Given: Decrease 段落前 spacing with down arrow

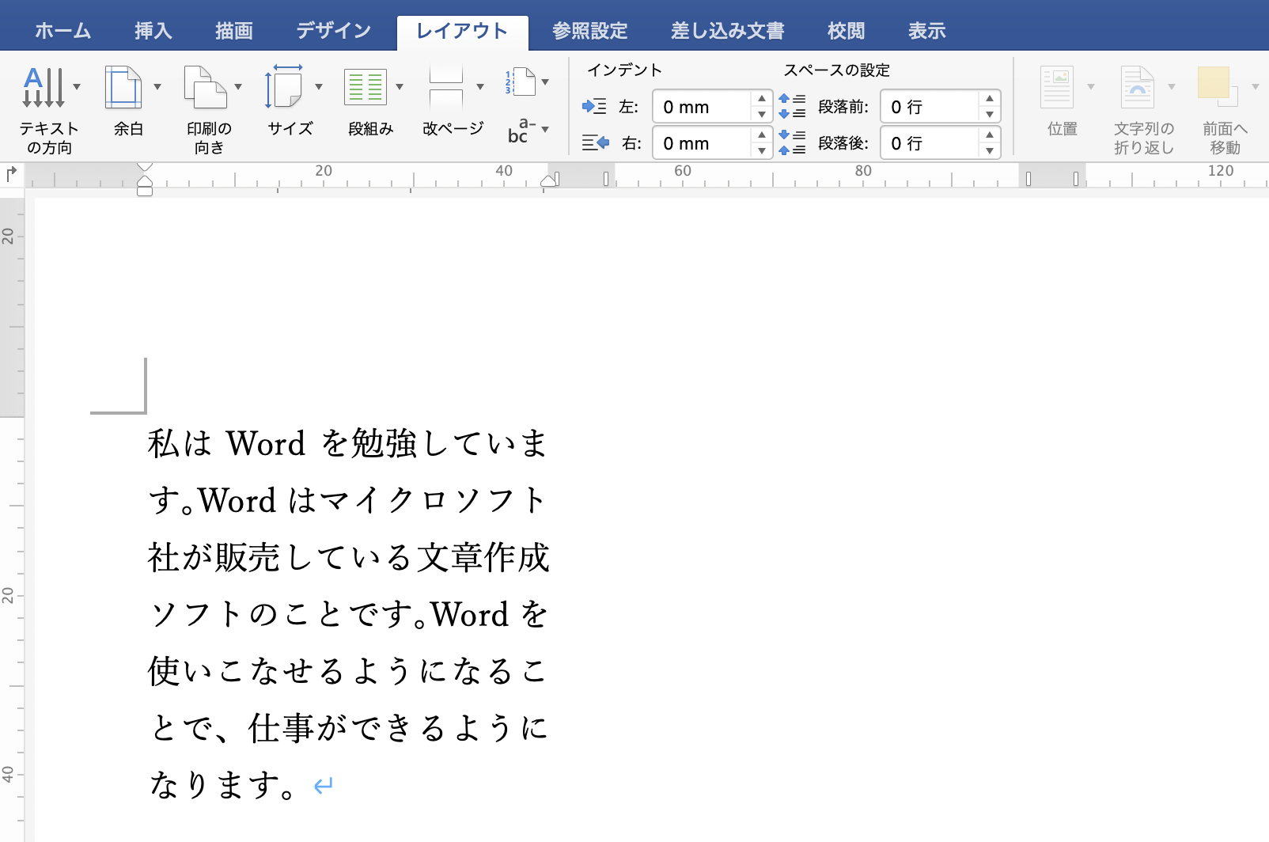Looking at the screenshot, I should (990, 115).
